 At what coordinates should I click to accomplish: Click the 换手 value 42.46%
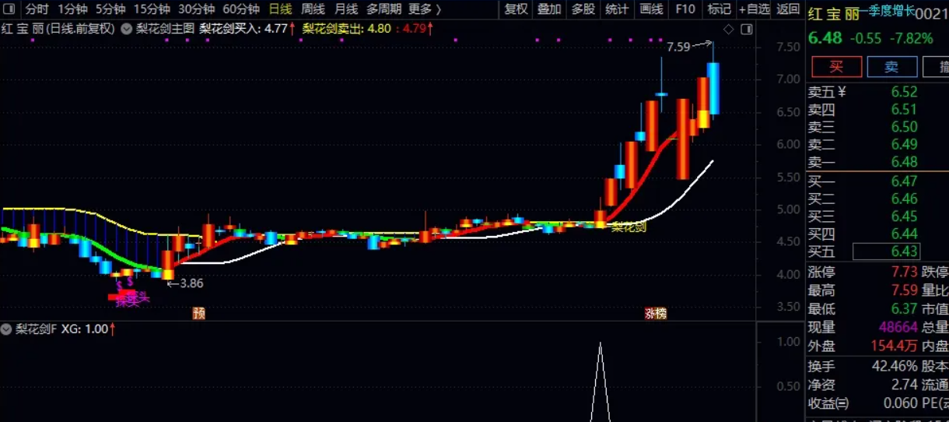895,366
